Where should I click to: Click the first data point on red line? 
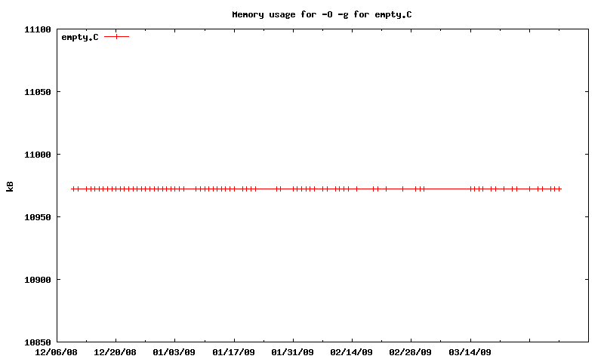click(x=73, y=189)
